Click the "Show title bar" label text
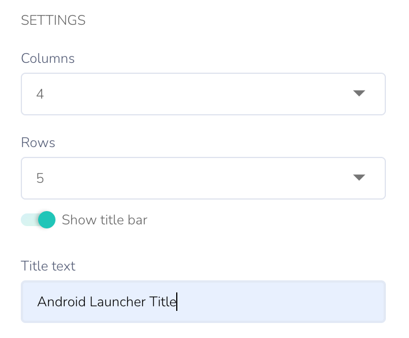Image resolution: width=409 pixels, height=338 pixels. [x=105, y=220]
